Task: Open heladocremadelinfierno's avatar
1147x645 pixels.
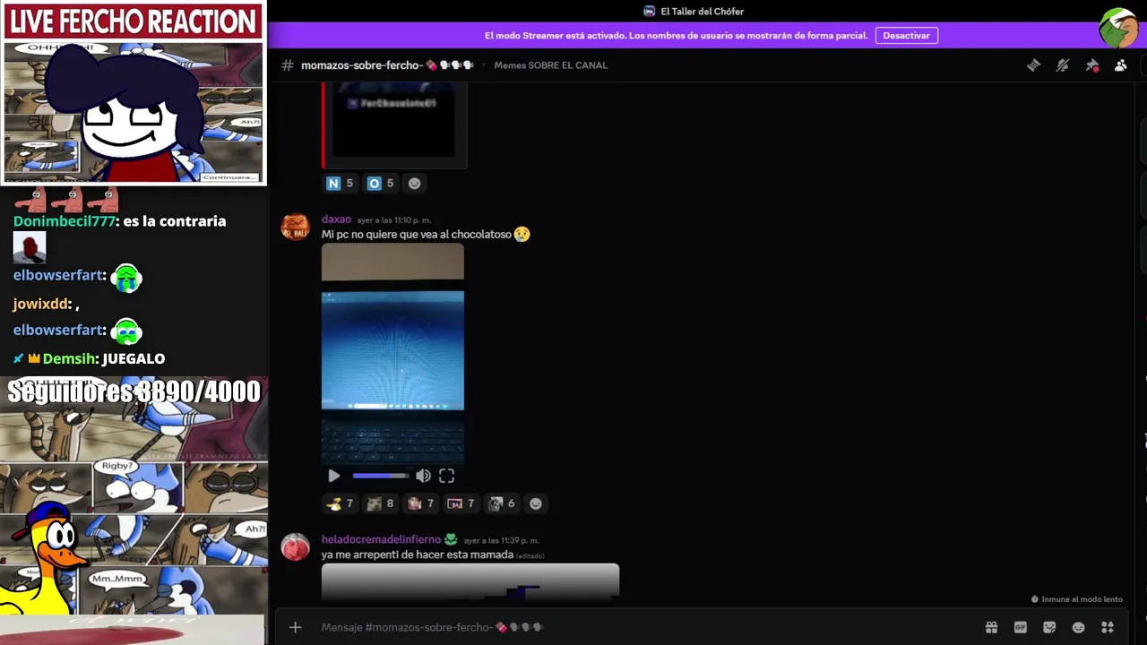Action: pyautogui.click(x=296, y=546)
